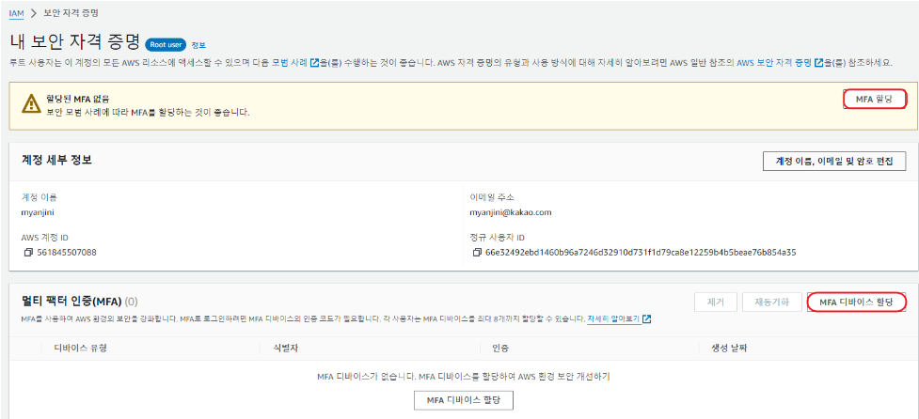Click MFA 디바이스 할당 button in MFA header
The image size is (919, 419).
coord(856,303)
